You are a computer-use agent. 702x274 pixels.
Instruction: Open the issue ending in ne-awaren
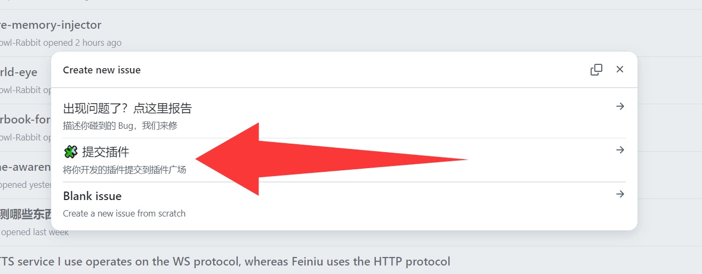click(25, 167)
